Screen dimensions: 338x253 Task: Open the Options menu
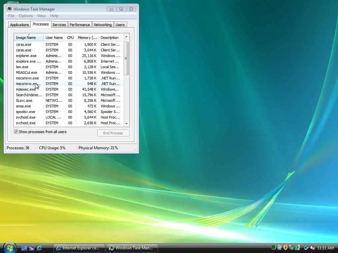click(x=26, y=16)
